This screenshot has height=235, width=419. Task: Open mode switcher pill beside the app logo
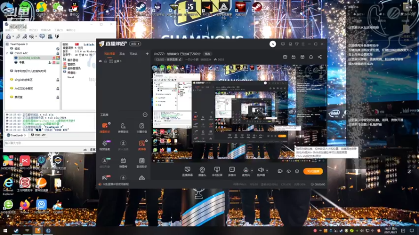pyautogui.click(x=135, y=44)
